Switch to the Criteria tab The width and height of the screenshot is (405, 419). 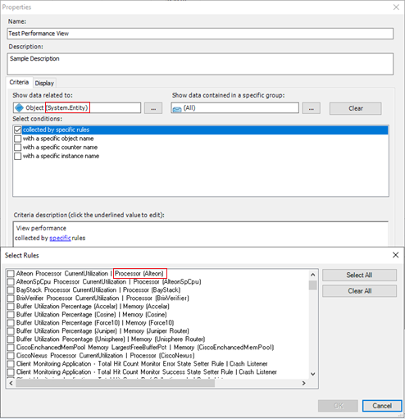click(19, 82)
